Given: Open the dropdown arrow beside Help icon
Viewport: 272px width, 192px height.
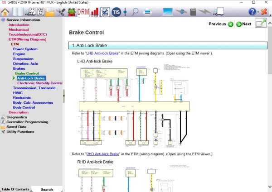Looking at the screenshot, I should [258, 12].
